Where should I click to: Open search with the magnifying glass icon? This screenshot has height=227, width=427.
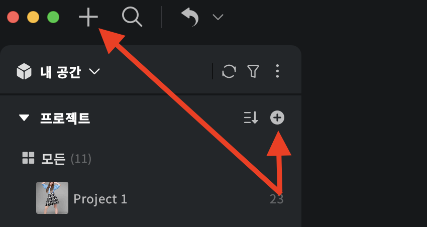pos(132,17)
